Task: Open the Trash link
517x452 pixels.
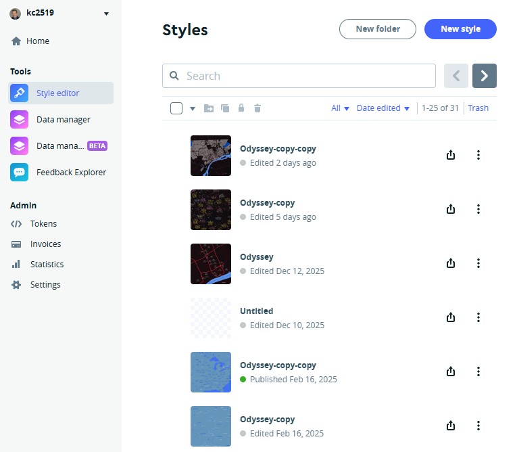Action: pos(478,108)
